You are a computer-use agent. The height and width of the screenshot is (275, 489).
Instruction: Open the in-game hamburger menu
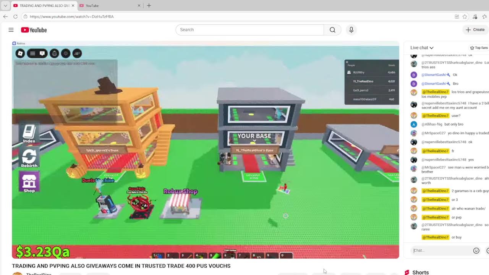(x=32, y=53)
